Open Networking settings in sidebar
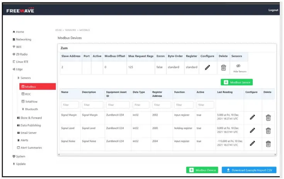 [22, 39]
